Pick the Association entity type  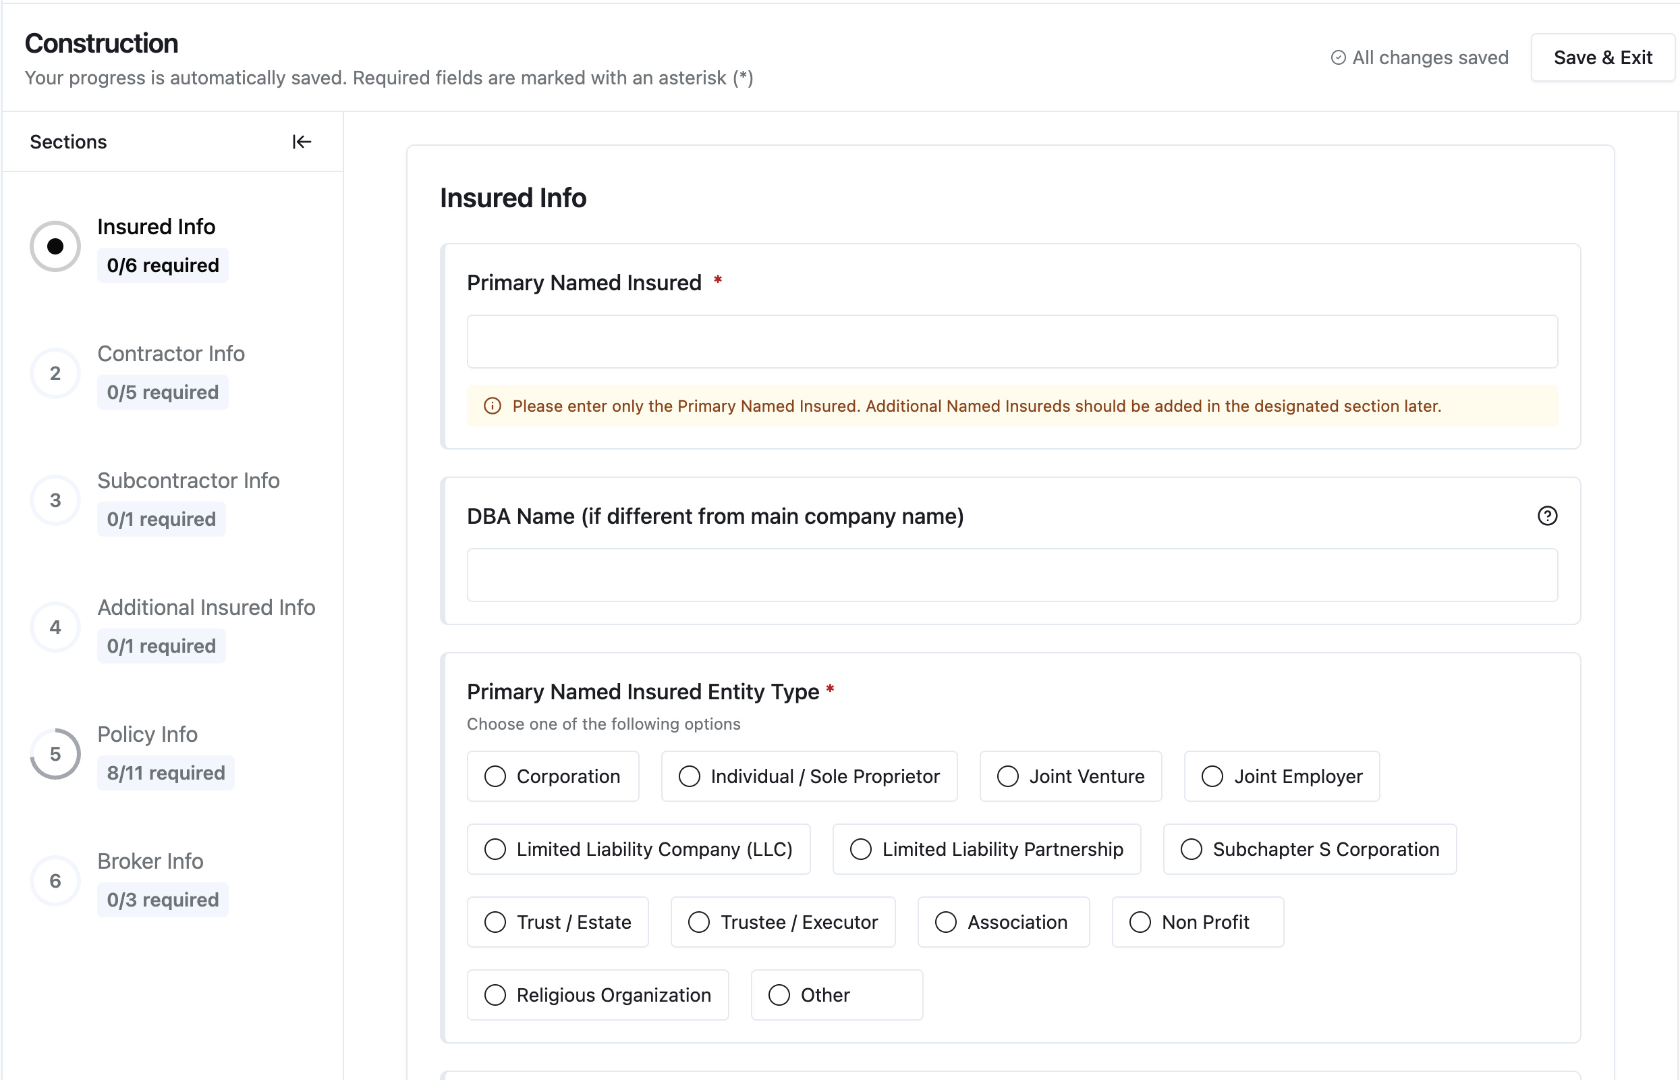(1004, 922)
